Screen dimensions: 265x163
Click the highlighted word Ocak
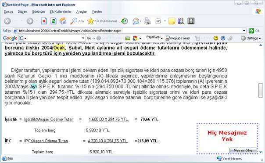(x=59, y=48)
